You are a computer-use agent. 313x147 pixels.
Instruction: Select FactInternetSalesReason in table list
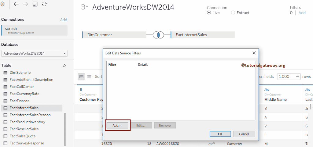pos(30,115)
